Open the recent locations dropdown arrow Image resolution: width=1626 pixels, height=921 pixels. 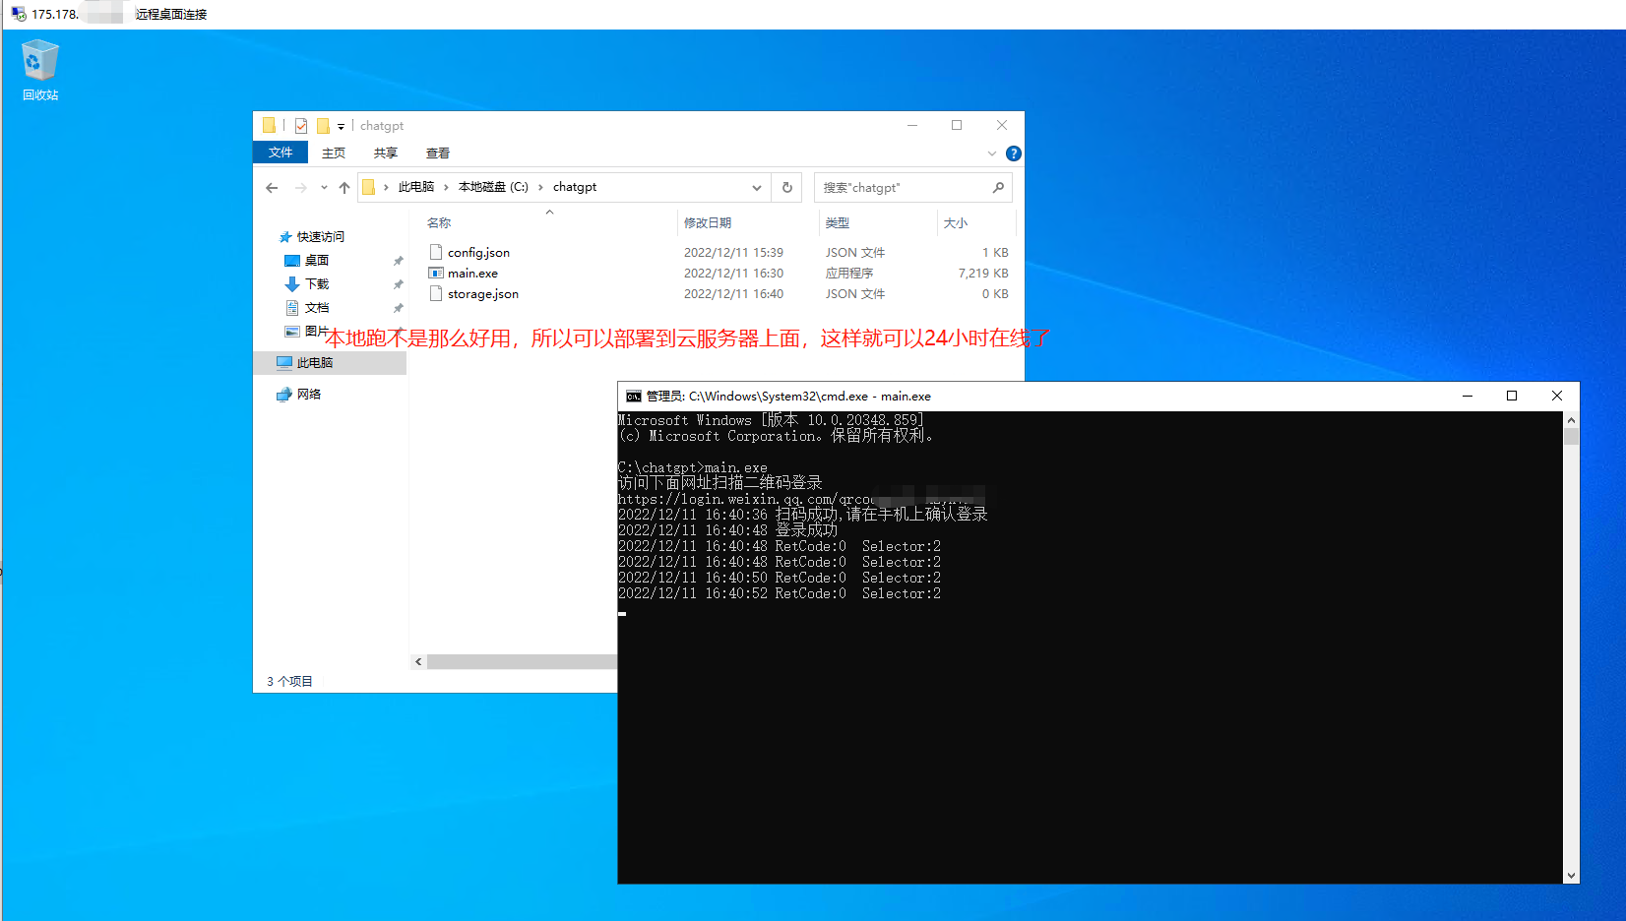click(324, 187)
